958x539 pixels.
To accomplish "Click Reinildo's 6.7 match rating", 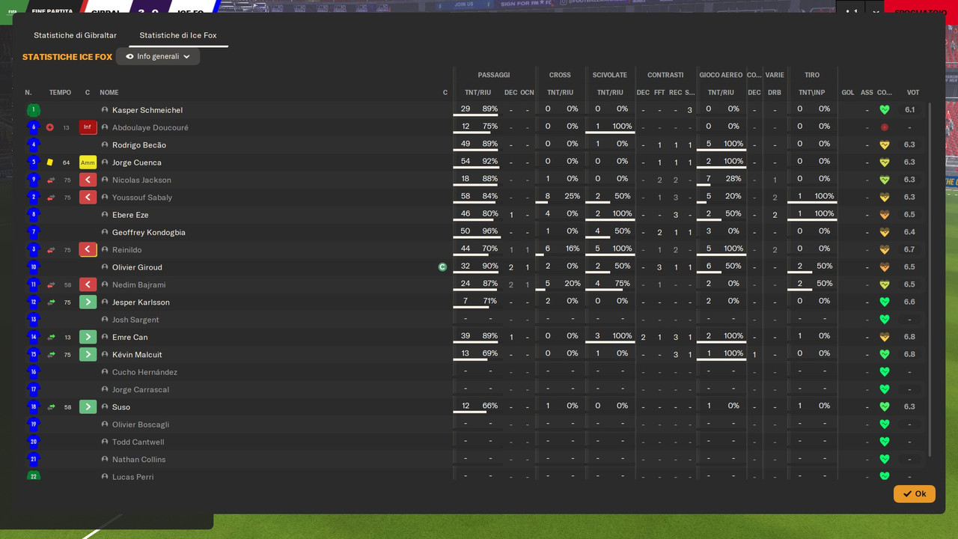I will pyautogui.click(x=909, y=250).
